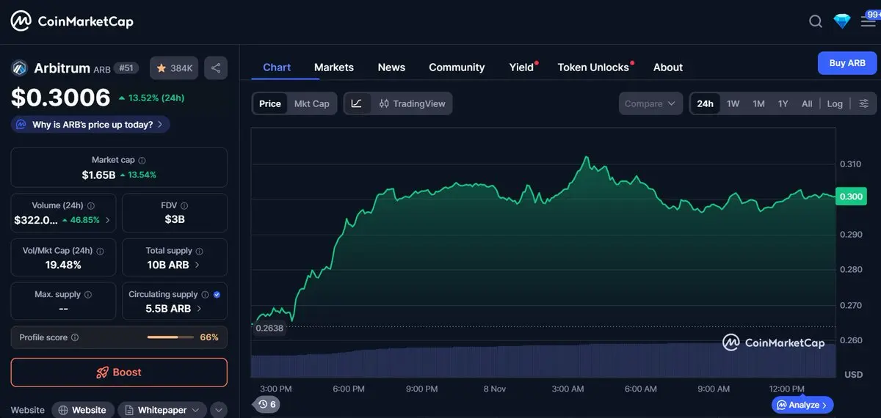Select the Price chart toggle
Viewport: 881px width, 418px height.
pyautogui.click(x=270, y=103)
